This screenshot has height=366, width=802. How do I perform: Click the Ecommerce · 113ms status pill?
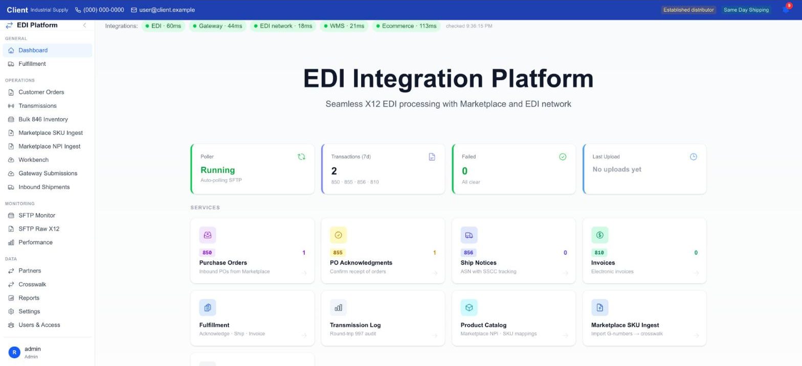(406, 26)
